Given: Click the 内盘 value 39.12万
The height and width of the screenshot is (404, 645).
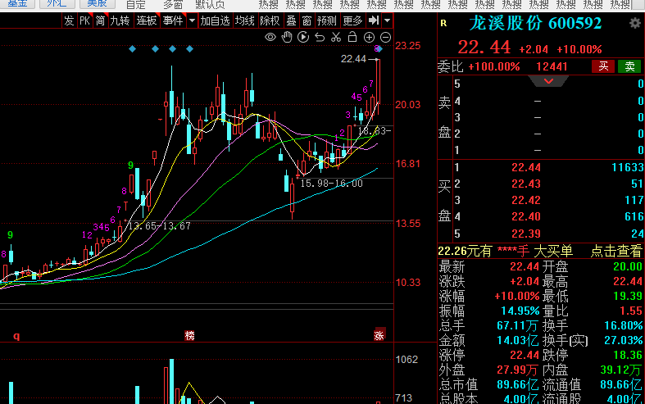Looking at the screenshot, I should (620, 370).
